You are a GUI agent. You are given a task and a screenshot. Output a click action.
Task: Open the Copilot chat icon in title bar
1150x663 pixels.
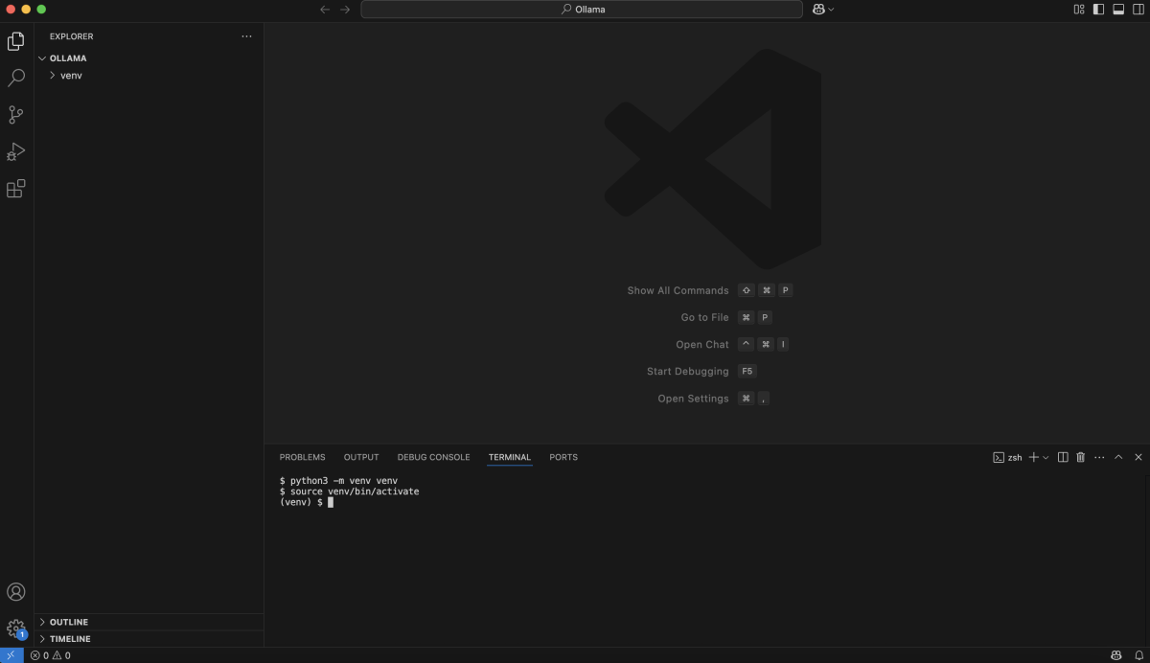click(x=818, y=10)
